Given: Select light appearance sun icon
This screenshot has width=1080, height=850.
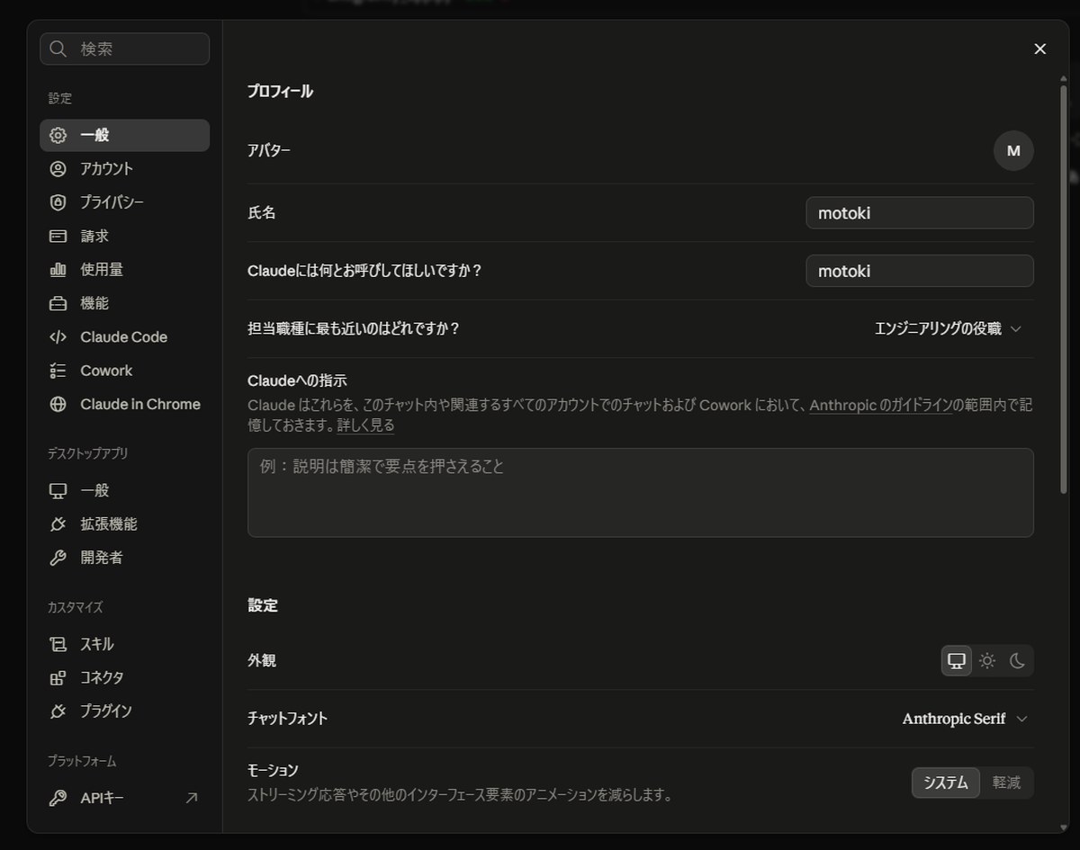Looking at the screenshot, I should pyautogui.click(x=987, y=661).
